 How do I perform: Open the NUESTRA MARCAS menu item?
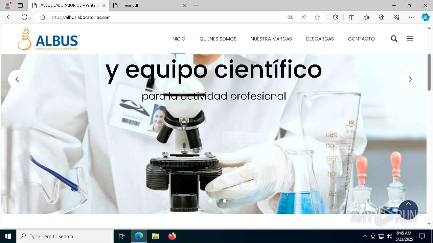(271, 39)
